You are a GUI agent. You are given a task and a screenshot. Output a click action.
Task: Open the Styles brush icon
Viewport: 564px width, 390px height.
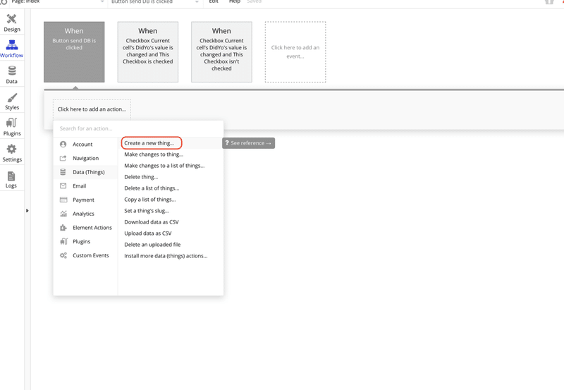pyautogui.click(x=11, y=97)
